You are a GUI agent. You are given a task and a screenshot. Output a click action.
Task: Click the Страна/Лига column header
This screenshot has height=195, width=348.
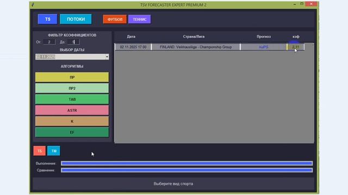194,37
